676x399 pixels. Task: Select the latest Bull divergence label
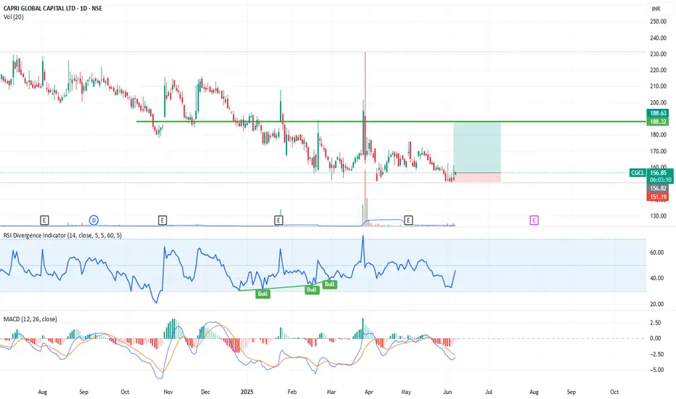click(329, 284)
